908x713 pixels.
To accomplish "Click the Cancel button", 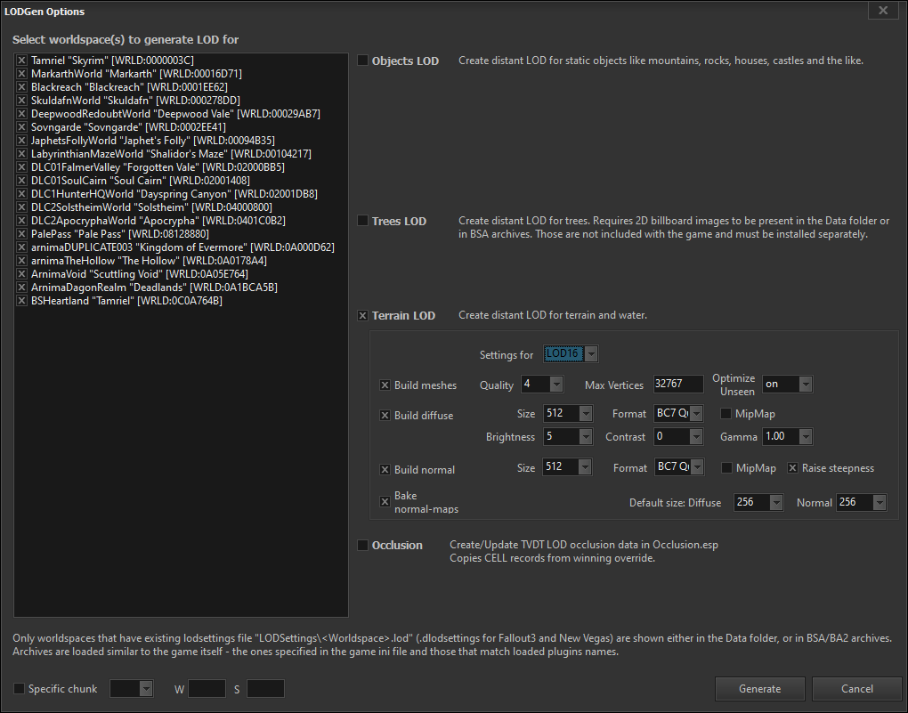I will coord(857,689).
